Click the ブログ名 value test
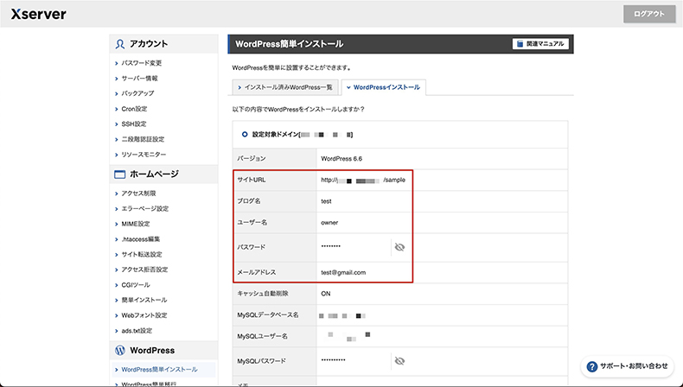The width and height of the screenshot is (683, 387). pos(326,201)
